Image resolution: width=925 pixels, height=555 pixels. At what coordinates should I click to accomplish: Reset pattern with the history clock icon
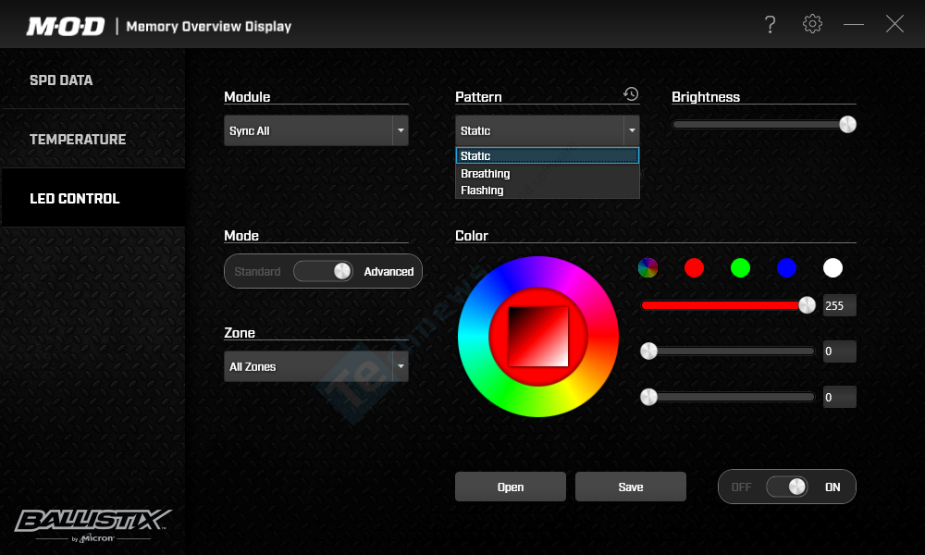[x=631, y=93]
